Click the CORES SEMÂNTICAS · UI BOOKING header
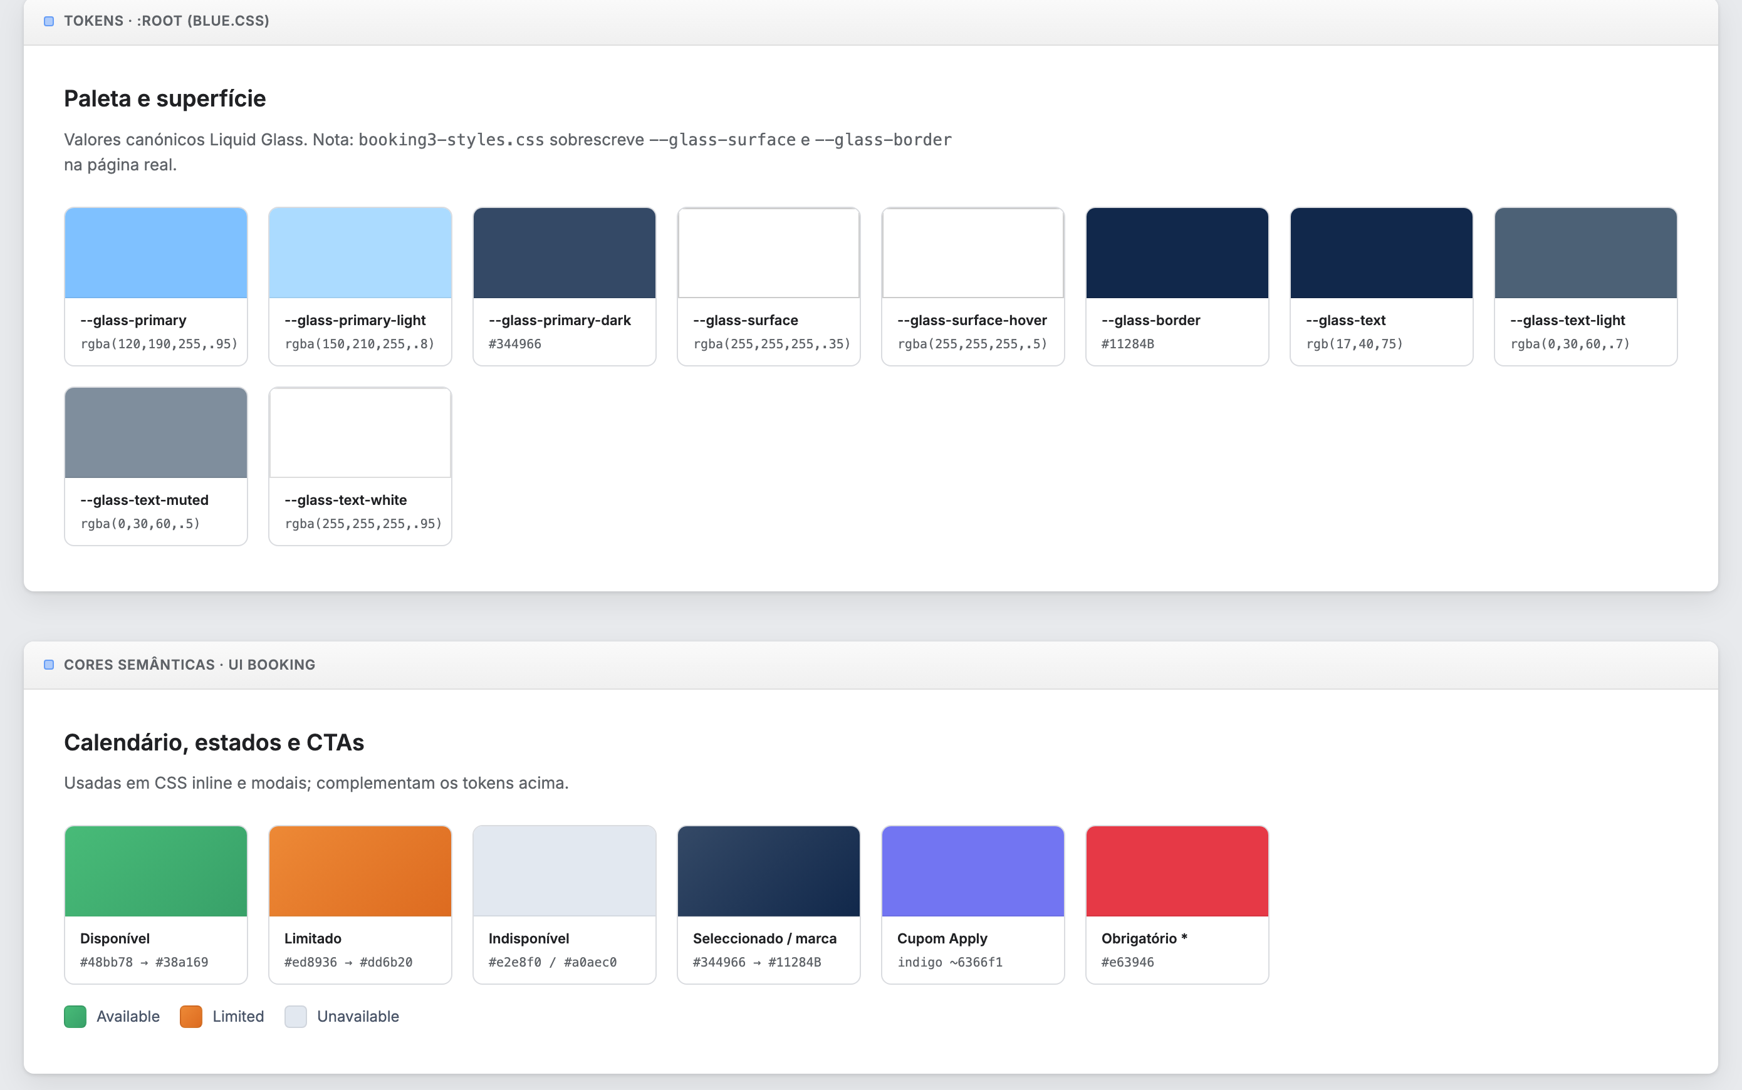1742x1090 pixels. pyautogui.click(x=190, y=665)
